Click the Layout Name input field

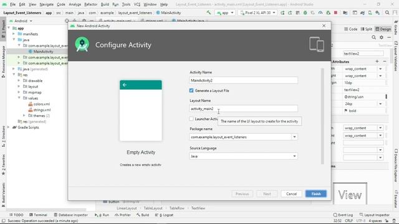coord(243,109)
